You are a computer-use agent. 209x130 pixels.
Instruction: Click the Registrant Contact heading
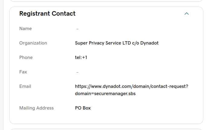(47, 14)
